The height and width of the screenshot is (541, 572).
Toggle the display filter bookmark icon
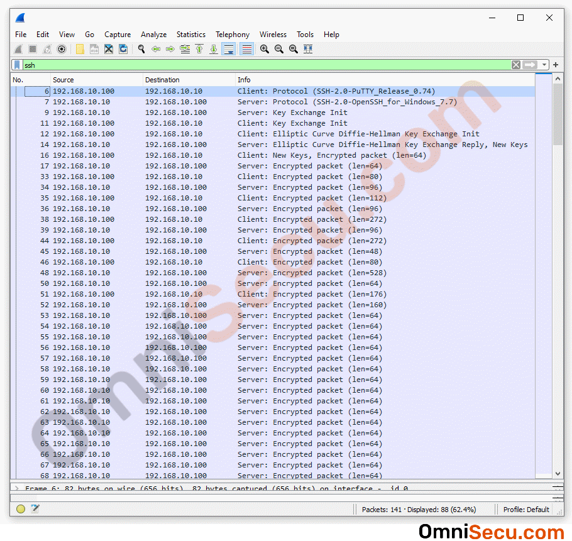(x=17, y=65)
